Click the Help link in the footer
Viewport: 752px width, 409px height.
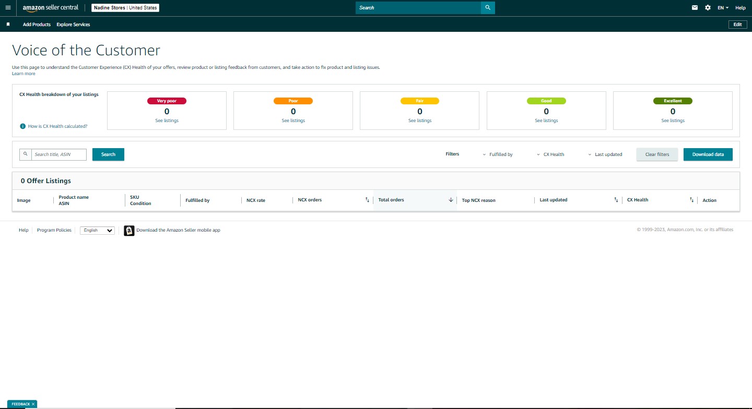(23, 230)
